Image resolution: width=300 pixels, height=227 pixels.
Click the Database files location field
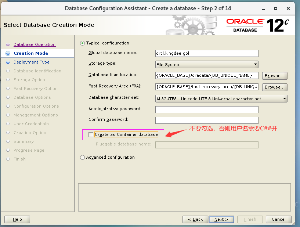click(207, 75)
